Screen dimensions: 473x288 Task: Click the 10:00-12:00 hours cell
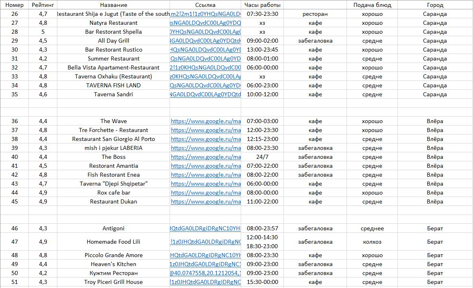click(262, 94)
